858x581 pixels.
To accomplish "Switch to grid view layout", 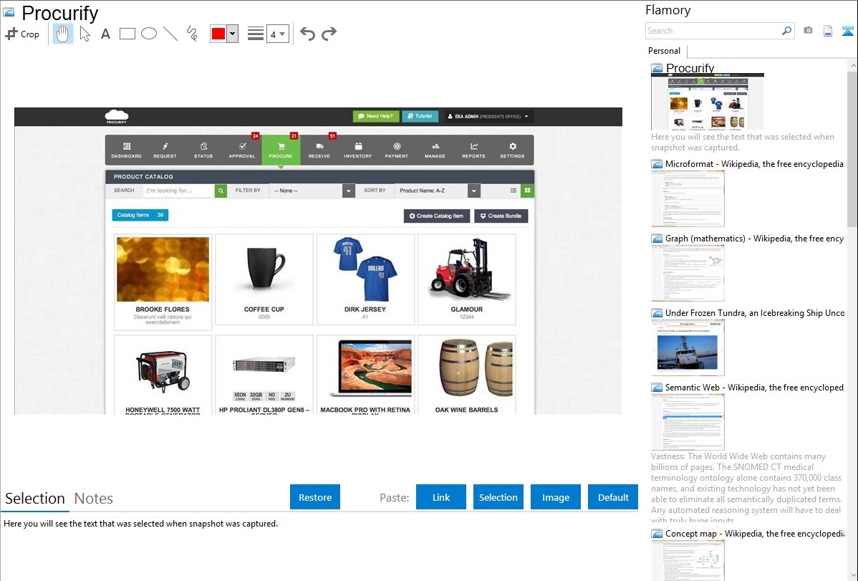I will click(x=528, y=191).
